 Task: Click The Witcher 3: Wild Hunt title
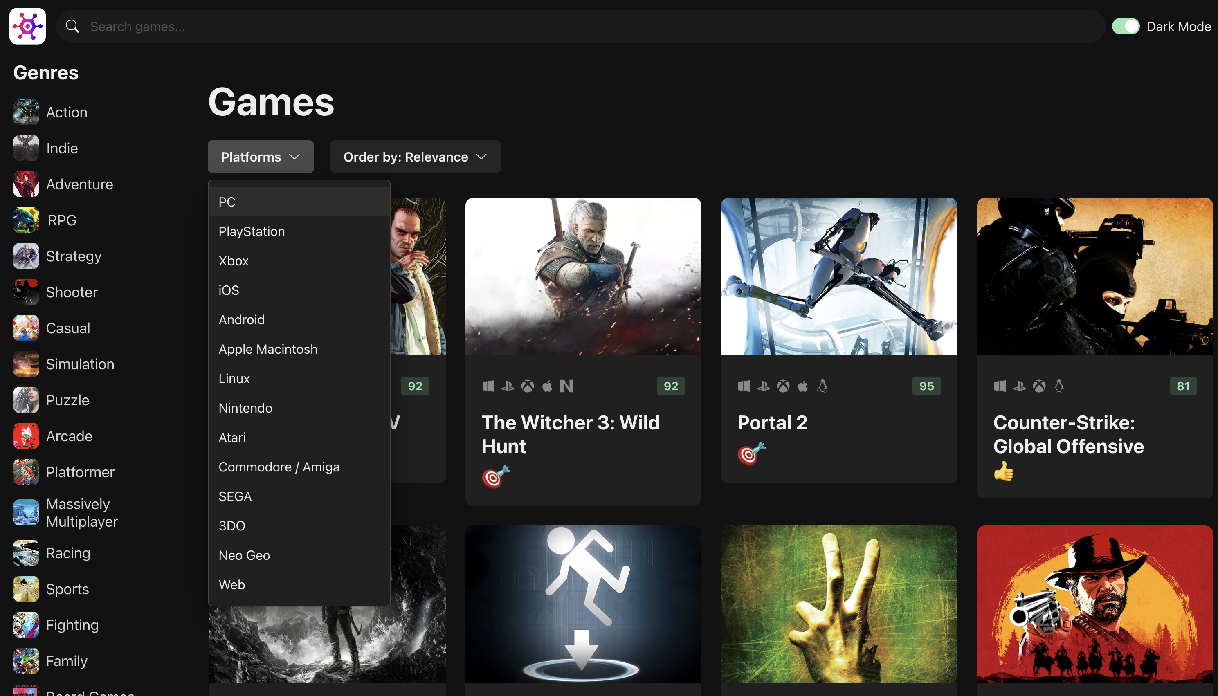571,434
